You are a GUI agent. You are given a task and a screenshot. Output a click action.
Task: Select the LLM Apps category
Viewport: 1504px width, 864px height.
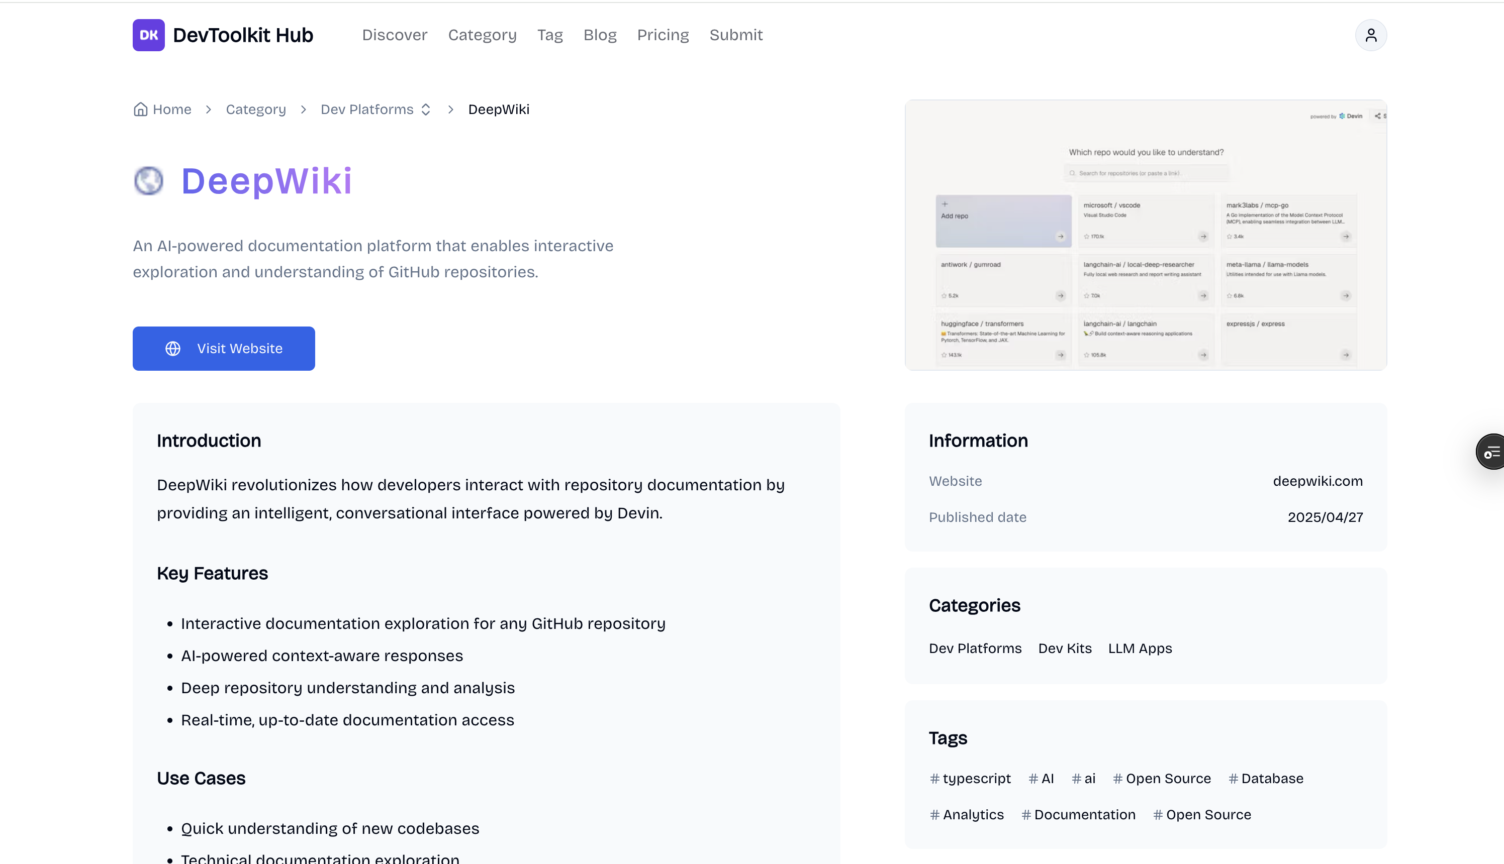coord(1140,648)
